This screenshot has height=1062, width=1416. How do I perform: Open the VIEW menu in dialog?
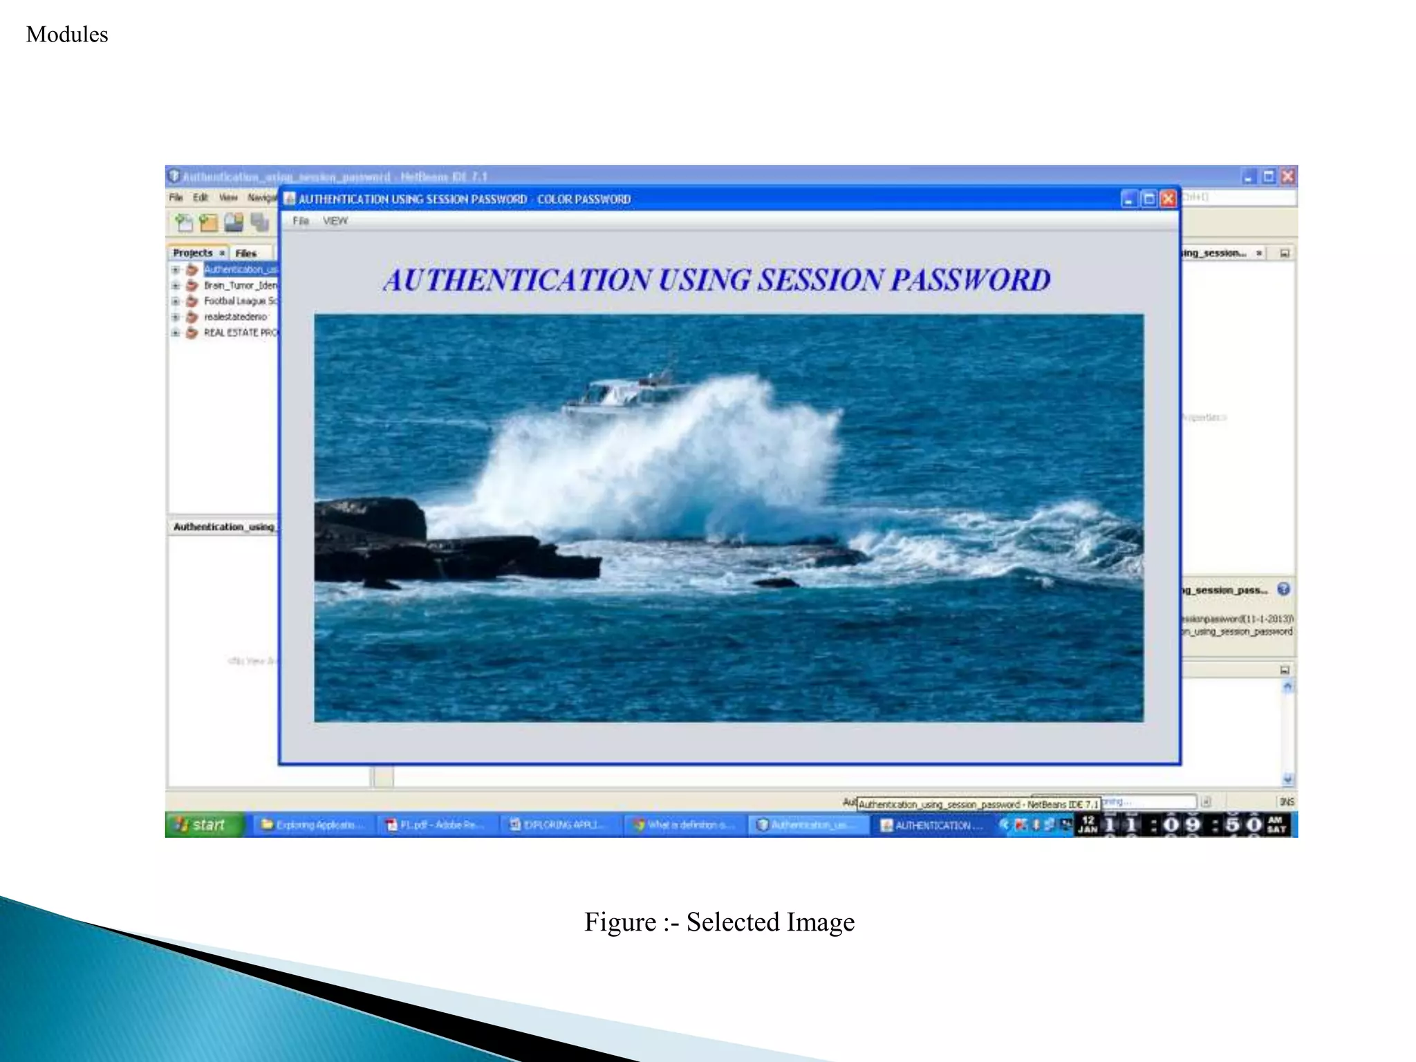pos(335,221)
